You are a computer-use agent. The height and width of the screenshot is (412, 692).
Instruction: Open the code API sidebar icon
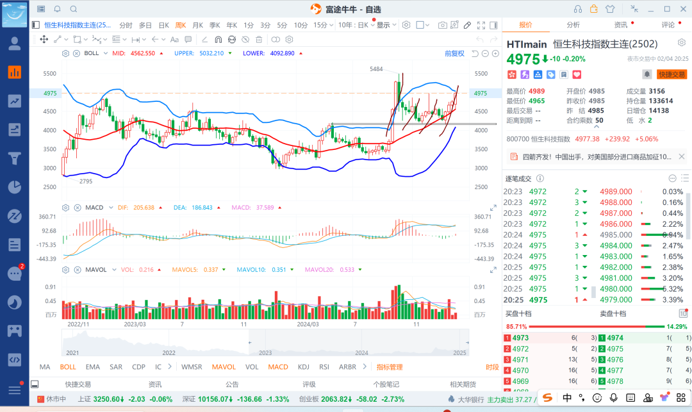tap(15, 359)
